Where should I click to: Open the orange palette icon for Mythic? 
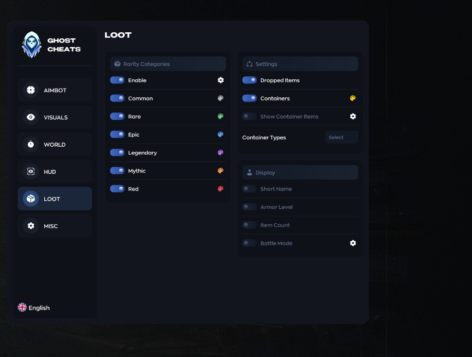coord(220,171)
